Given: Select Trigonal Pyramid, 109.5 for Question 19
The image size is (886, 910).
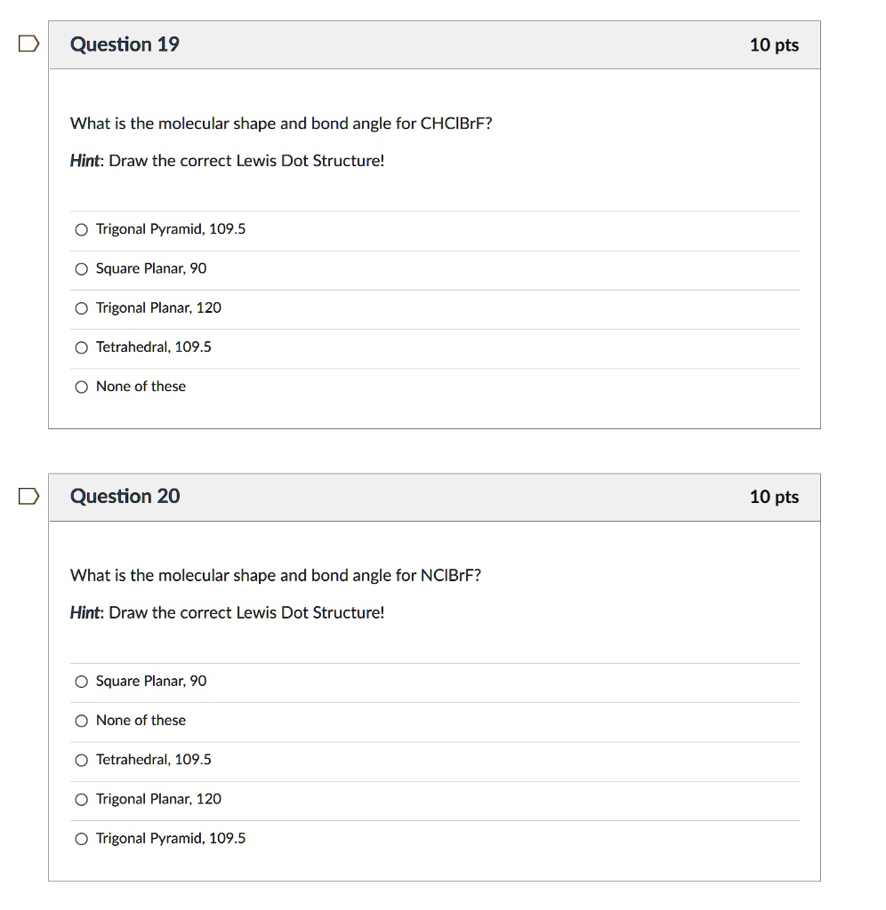Looking at the screenshot, I should point(81,229).
